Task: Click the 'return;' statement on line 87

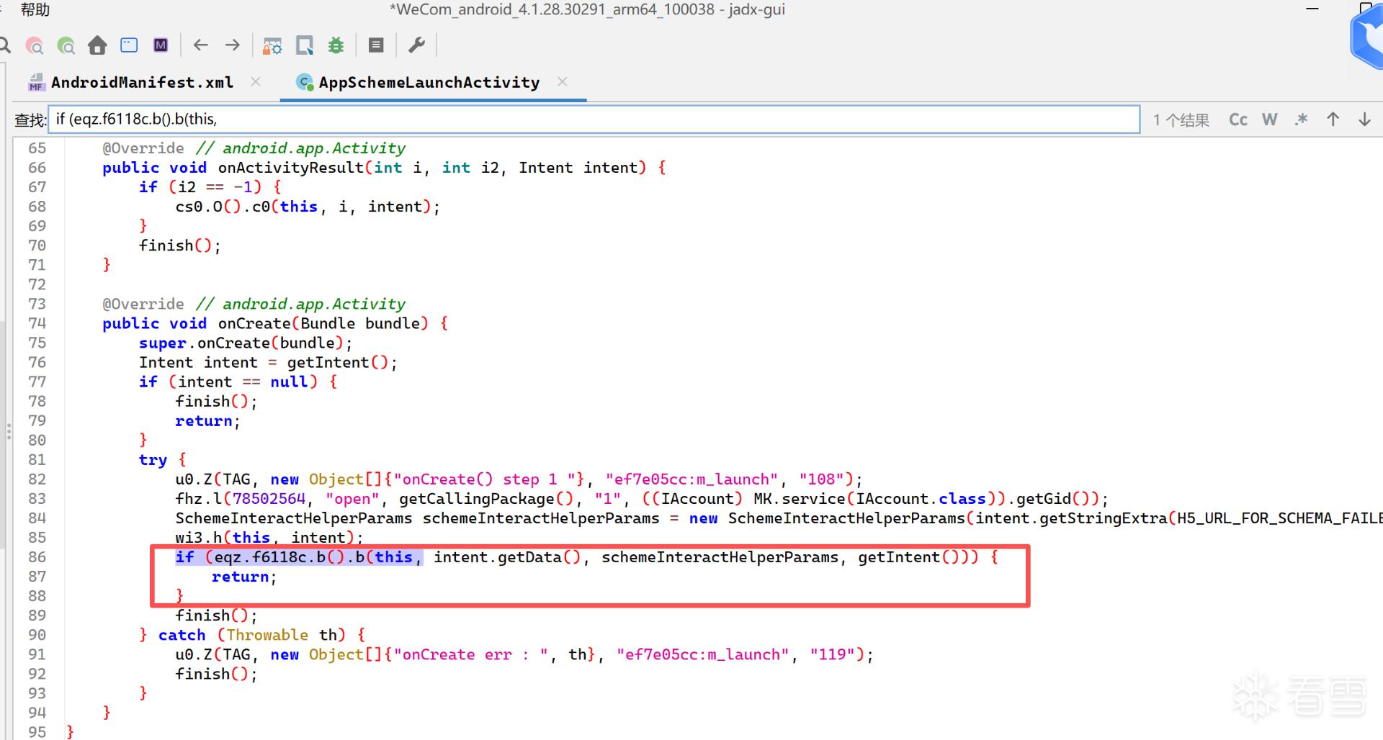Action: tap(244, 577)
